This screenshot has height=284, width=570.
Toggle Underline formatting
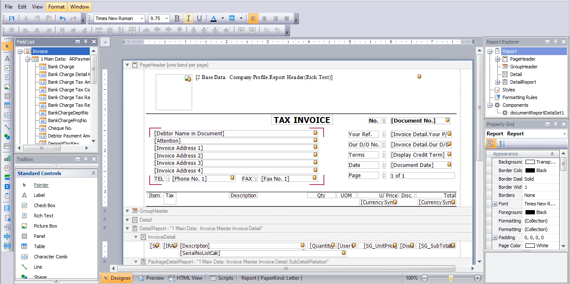pyautogui.click(x=199, y=18)
